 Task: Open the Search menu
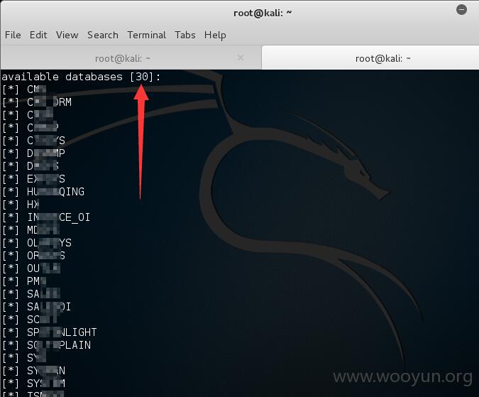(103, 35)
